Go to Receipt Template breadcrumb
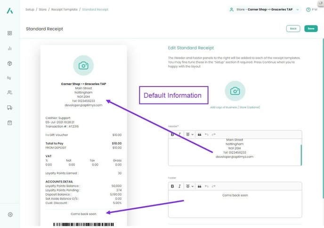The height and width of the screenshot is (228, 324). click(x=64, y=9)
